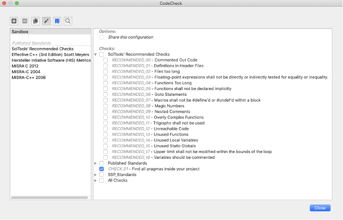Click the Close button
Viewport: 343px width, 220px height.
(x=320, y=208)
